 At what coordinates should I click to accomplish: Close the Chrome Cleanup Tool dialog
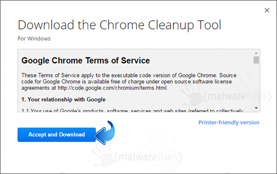pos(267,10)
